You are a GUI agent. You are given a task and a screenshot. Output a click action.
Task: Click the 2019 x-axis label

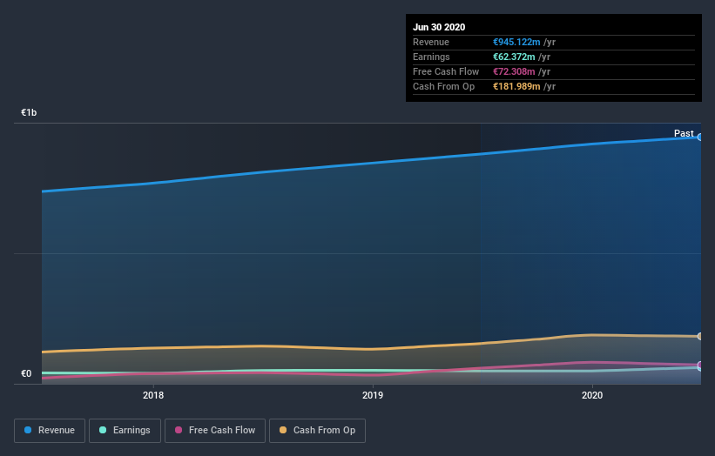coord(373,395)
